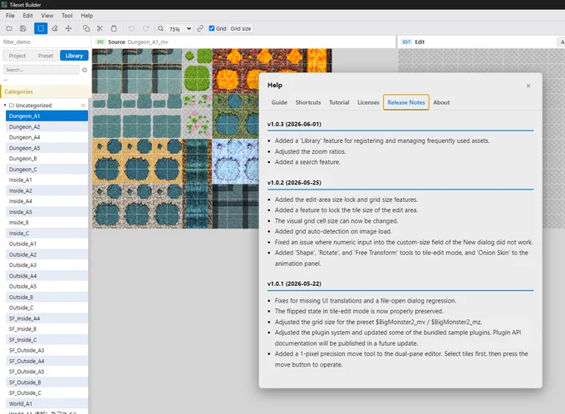Click the circle icon next to Search
565x414 pixels.
(x=85, y=70)
